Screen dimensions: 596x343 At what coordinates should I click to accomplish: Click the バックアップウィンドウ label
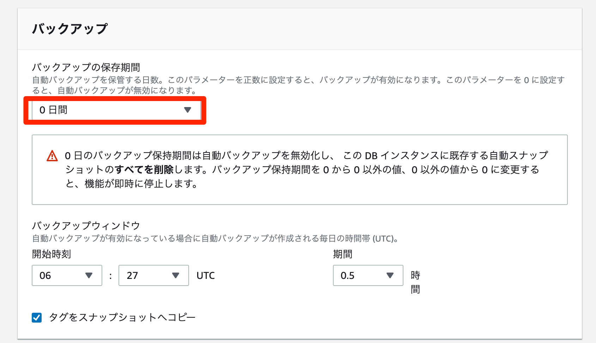click(86, 226)
